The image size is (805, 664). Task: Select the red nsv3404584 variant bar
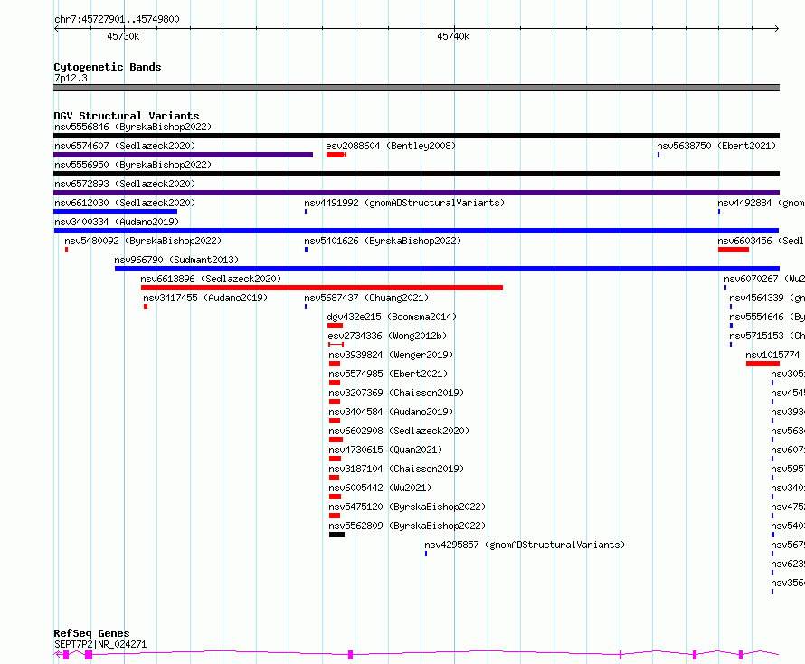(335, 421)
